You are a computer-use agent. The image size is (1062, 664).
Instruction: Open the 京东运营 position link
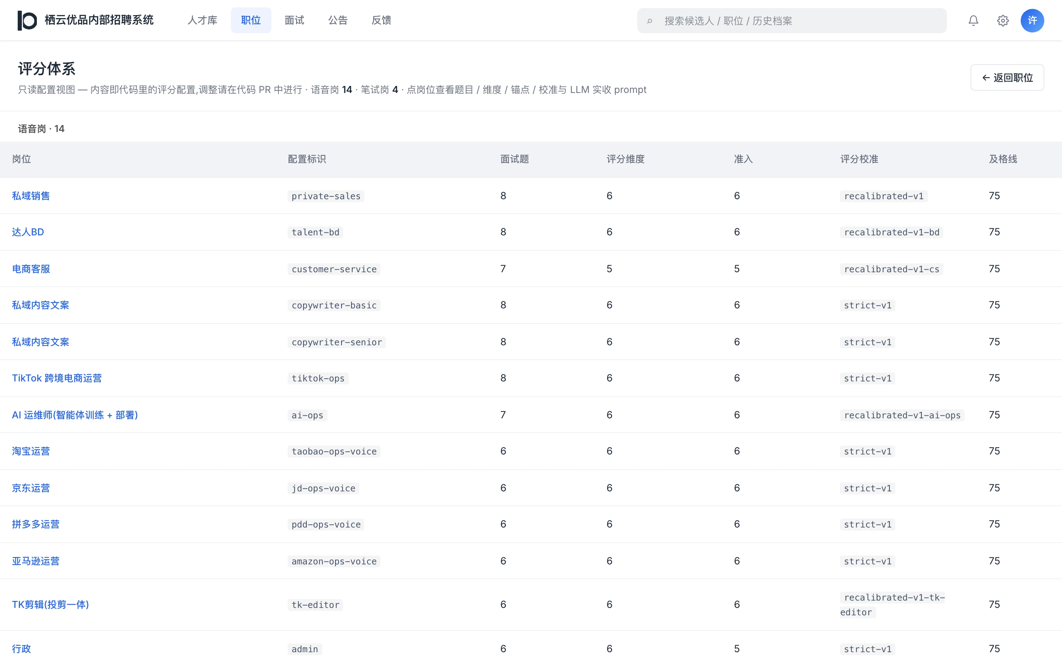click(31, 488)
